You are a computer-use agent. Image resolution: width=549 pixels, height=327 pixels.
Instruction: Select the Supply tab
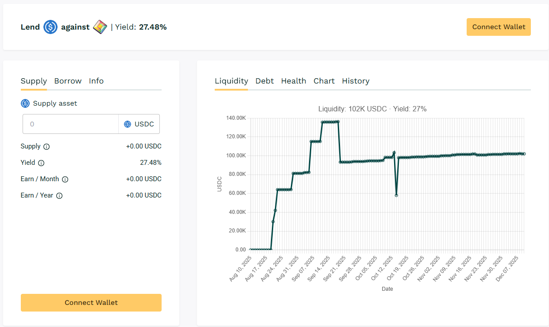[34, 81]
